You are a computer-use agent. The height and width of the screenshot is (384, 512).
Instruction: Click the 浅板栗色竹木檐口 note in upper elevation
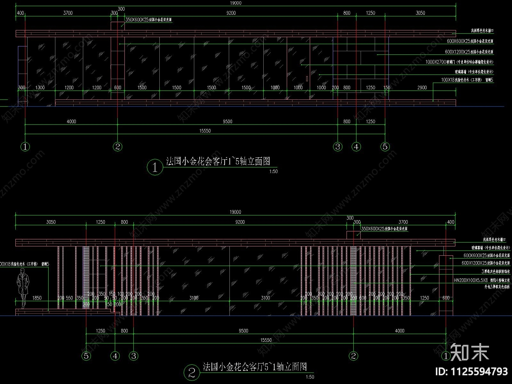coord(482,31)
